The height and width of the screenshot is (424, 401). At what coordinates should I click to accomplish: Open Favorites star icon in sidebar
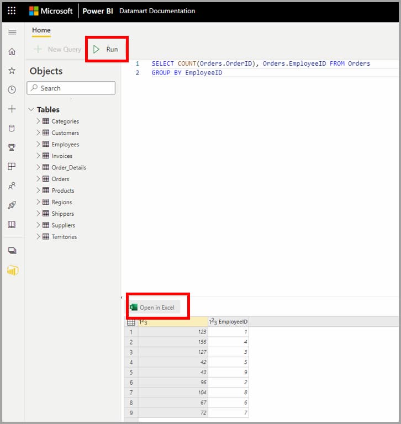pos(12,71)
